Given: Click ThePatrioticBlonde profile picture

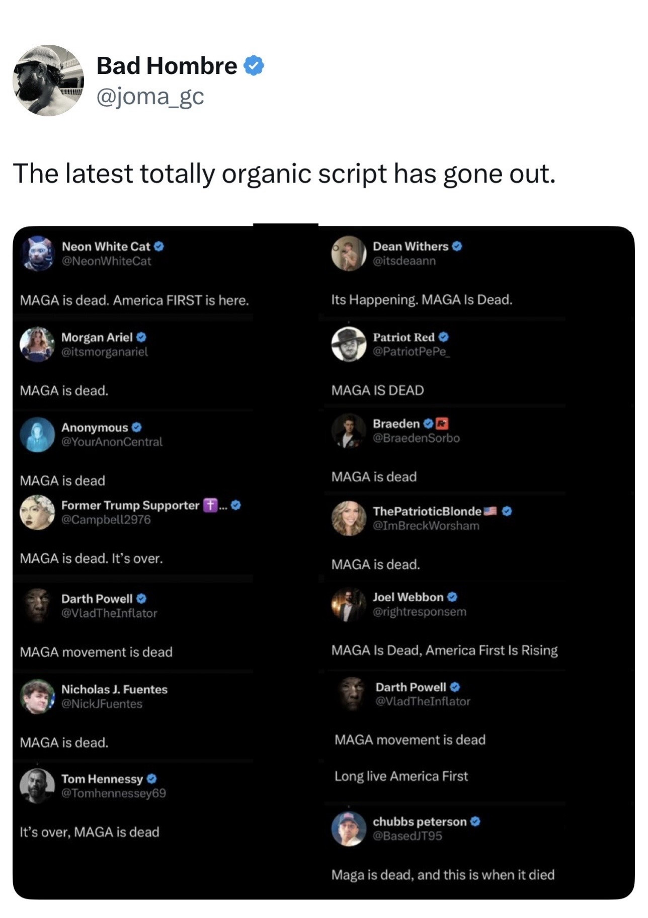Looking at the screenshot, I should 349,518.
